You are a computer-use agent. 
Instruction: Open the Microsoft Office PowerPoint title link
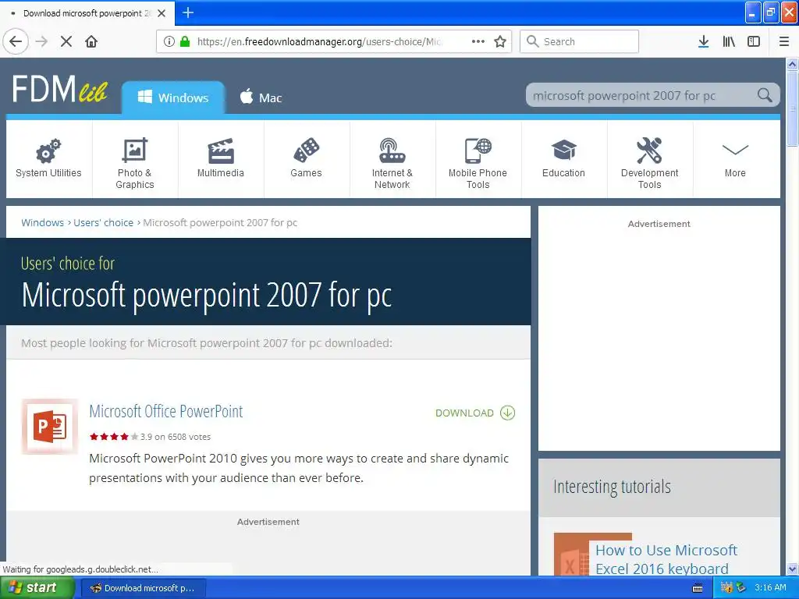(x=166, y=412)
